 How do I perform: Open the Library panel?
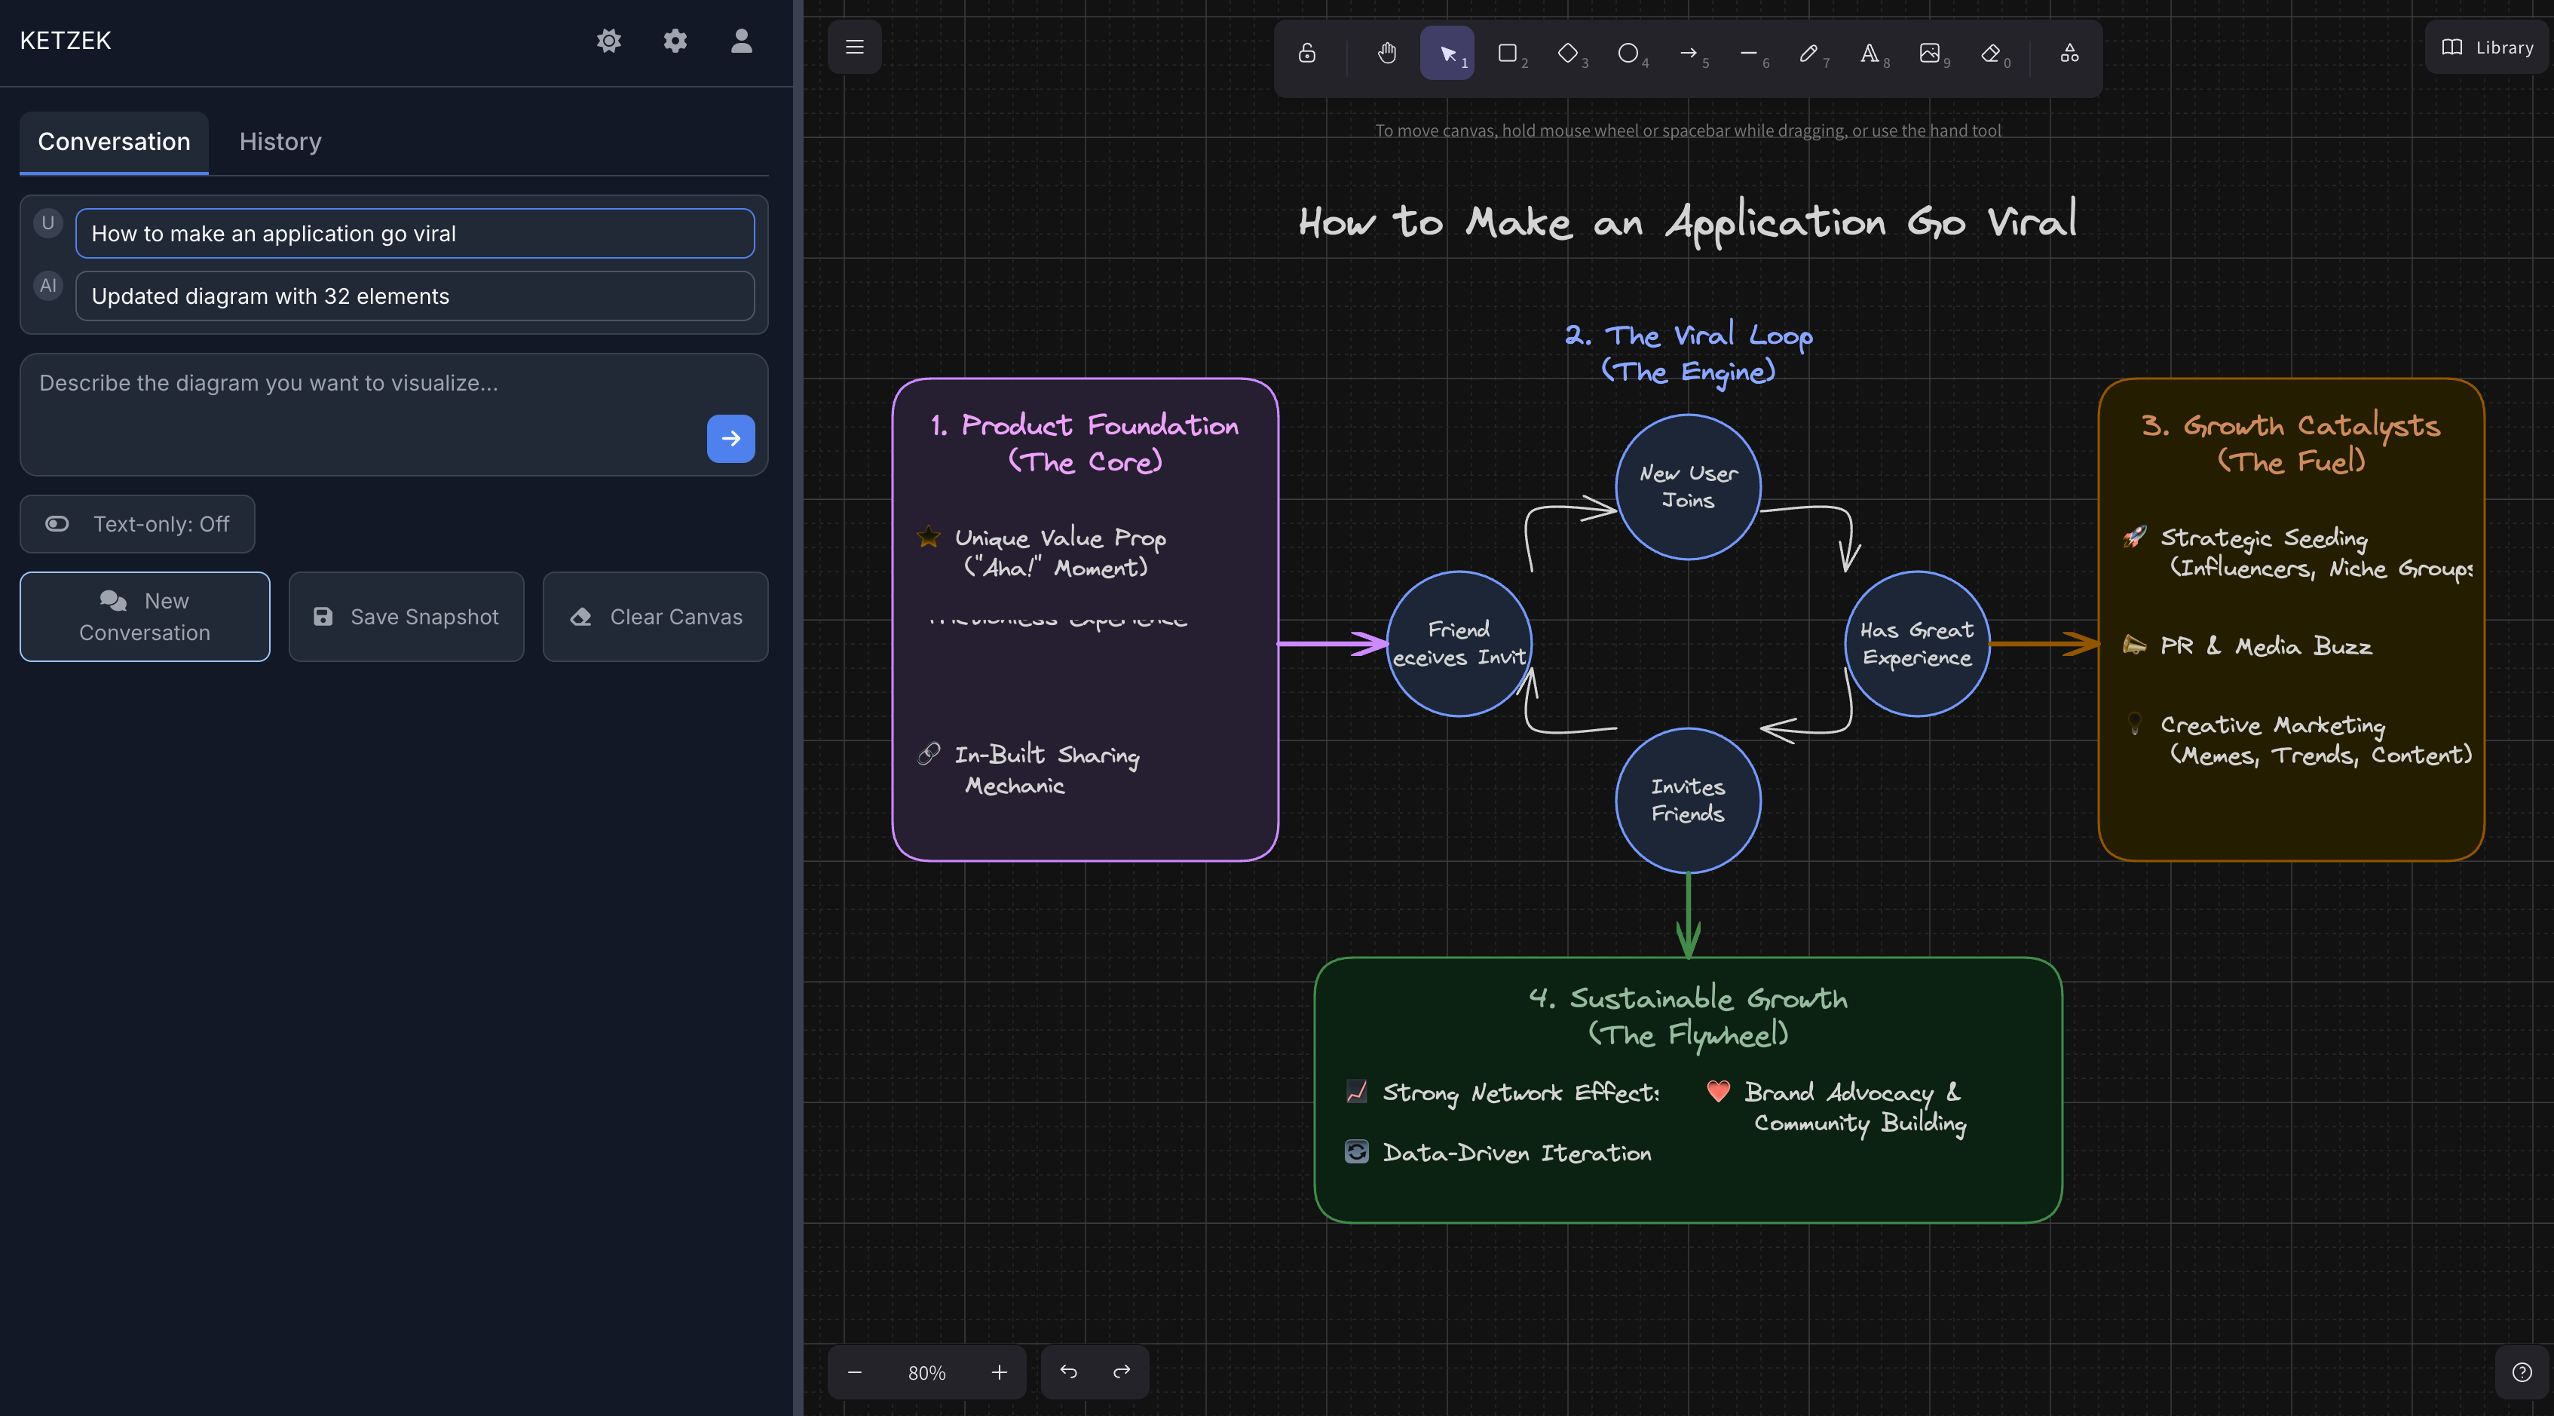coord(2487,47)
